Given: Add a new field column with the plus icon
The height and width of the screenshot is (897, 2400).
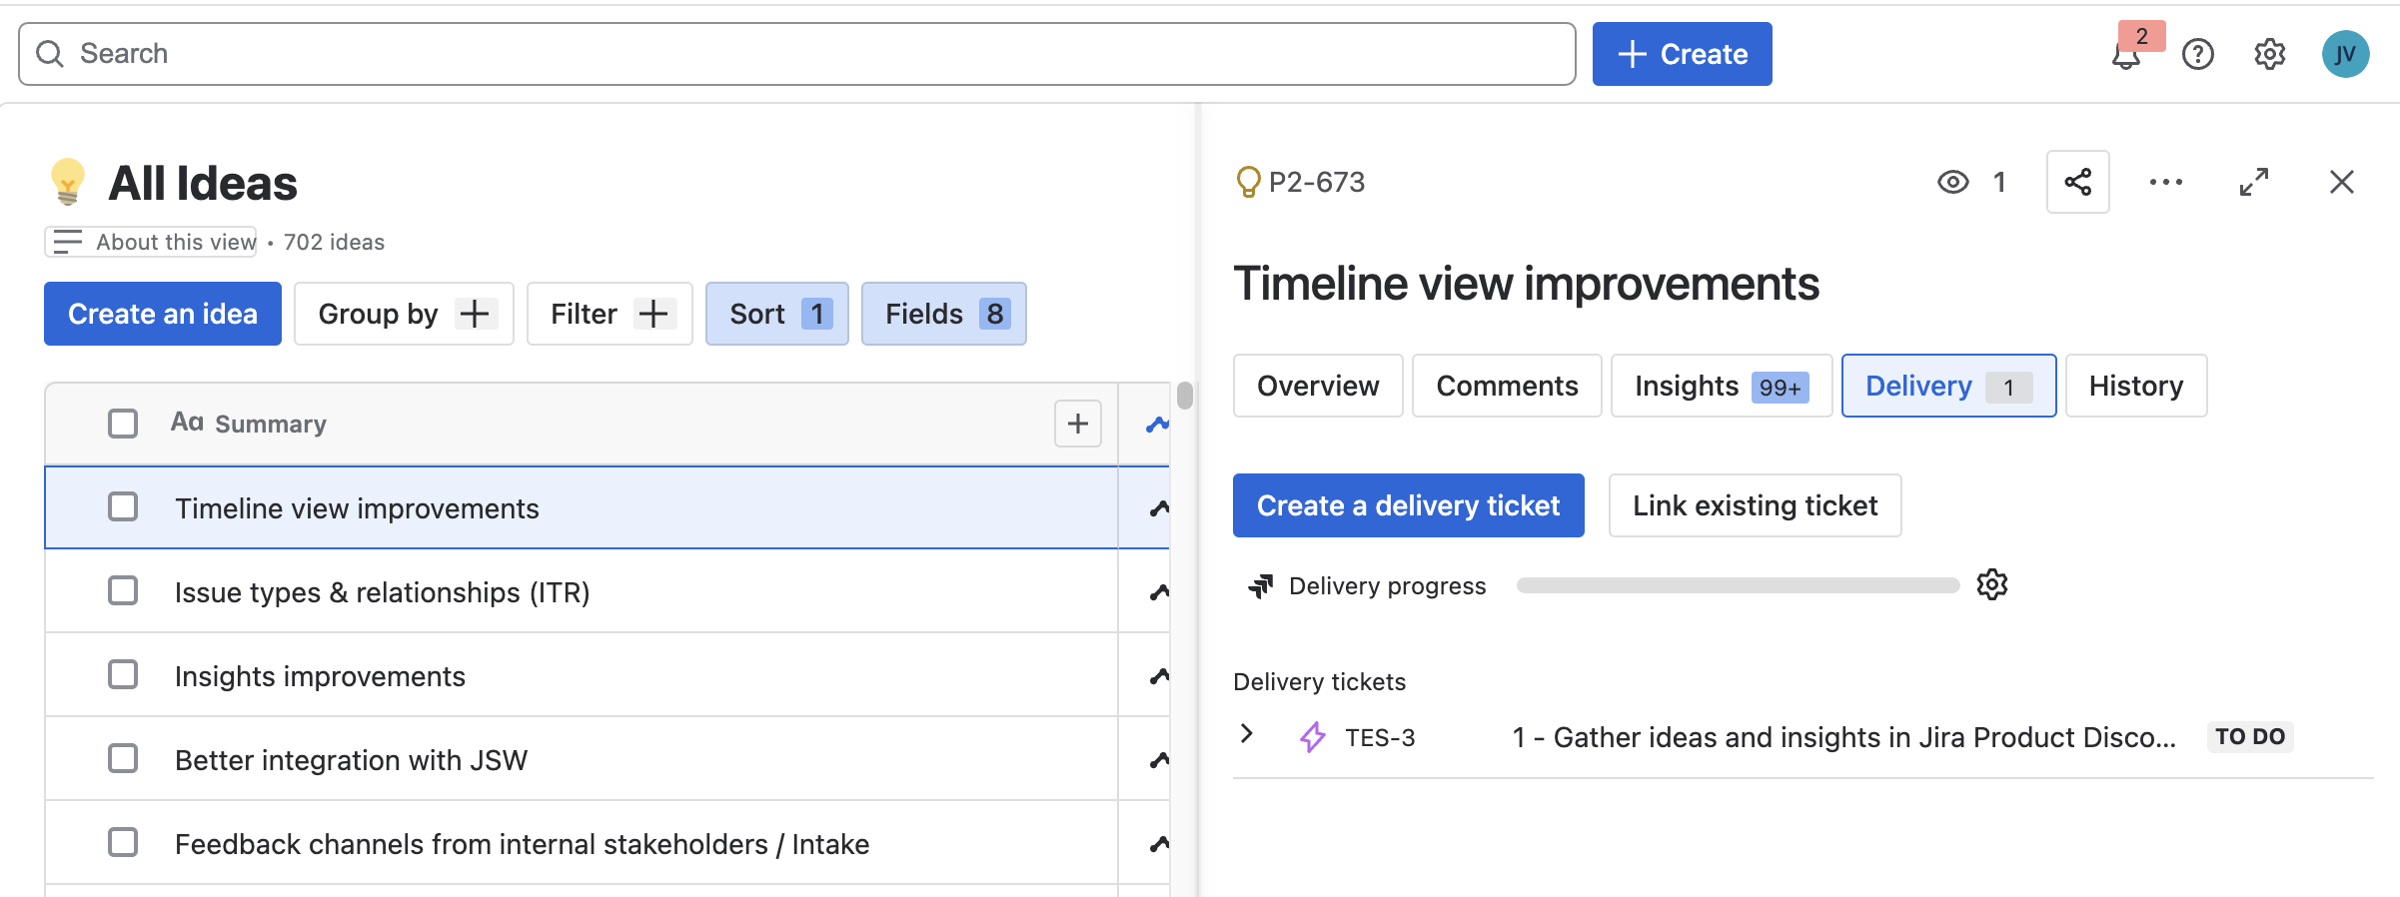Looking at the screenshot, I should 1077,424.
